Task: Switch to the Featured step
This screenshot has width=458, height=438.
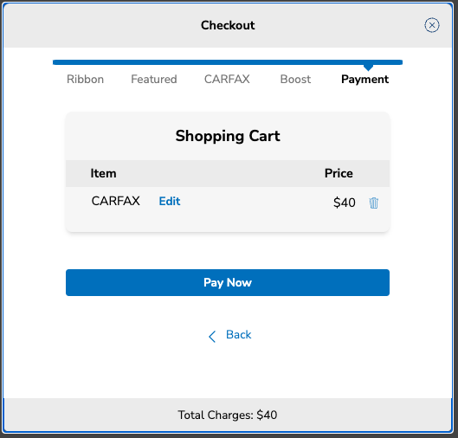Action: pyautogui.click(x=154, y=79)
